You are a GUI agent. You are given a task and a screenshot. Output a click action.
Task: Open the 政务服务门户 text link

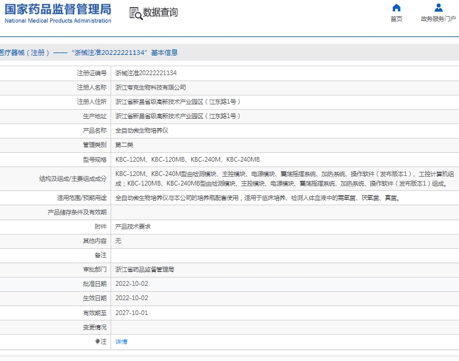click(438, 19)
